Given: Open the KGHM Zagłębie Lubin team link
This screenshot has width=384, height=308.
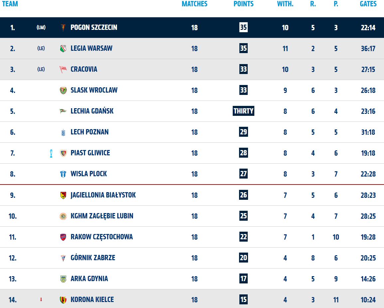Looking at the screenshot, I should [x=102, y=216].
